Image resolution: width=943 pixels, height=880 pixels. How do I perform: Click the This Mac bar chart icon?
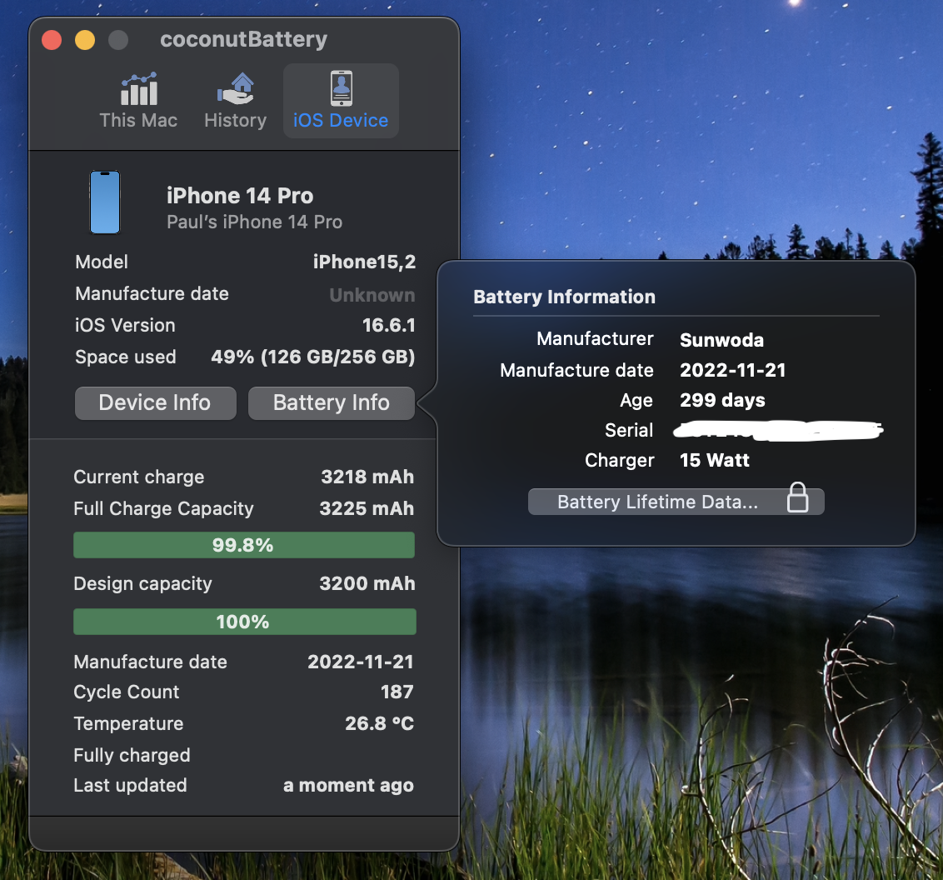click(139, 88)
